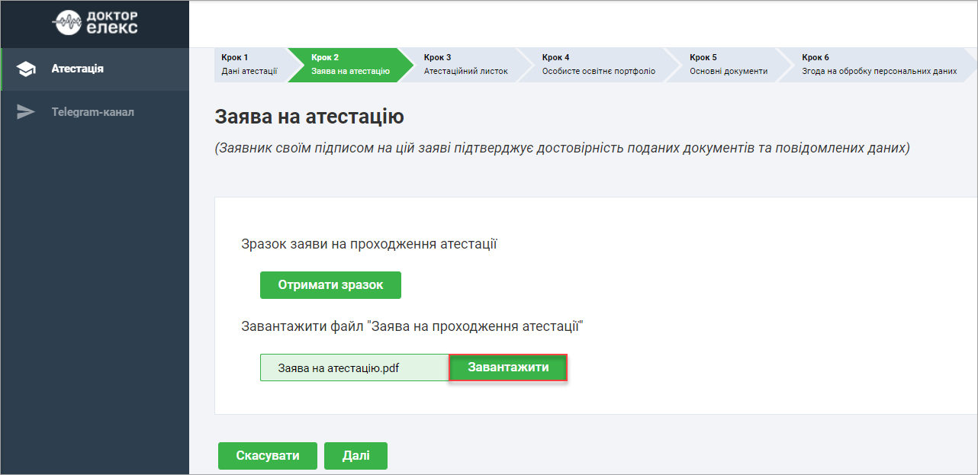Click the Зразок заяви на проходження label
The height and width of the screenshot is (475, 978).
click(369, 244)
